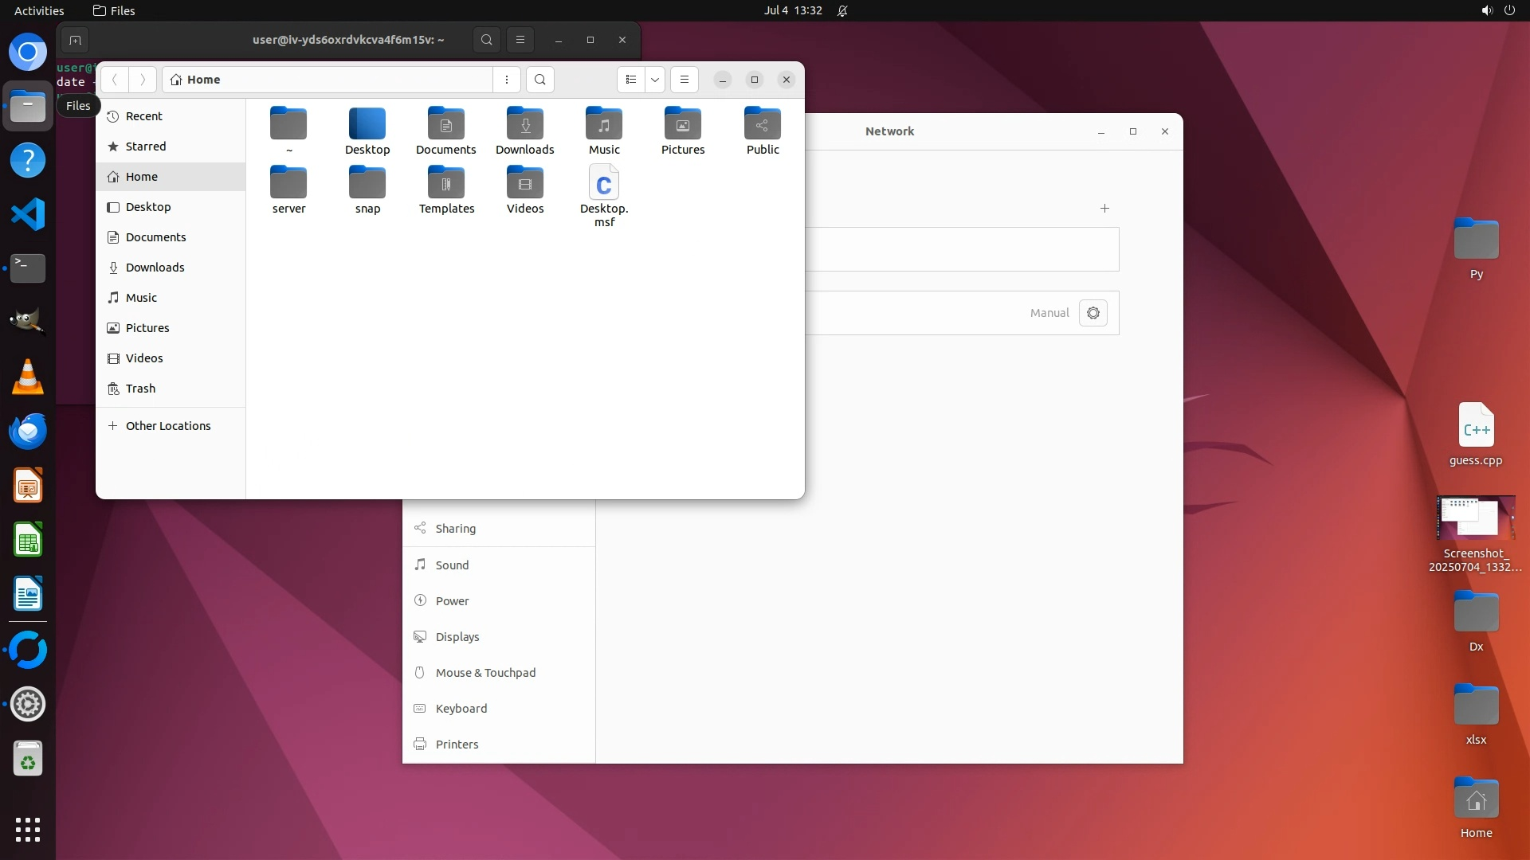1530x860 pixels.
Task: Open the Files hamburger menu
Action: [x=684, y=80]
